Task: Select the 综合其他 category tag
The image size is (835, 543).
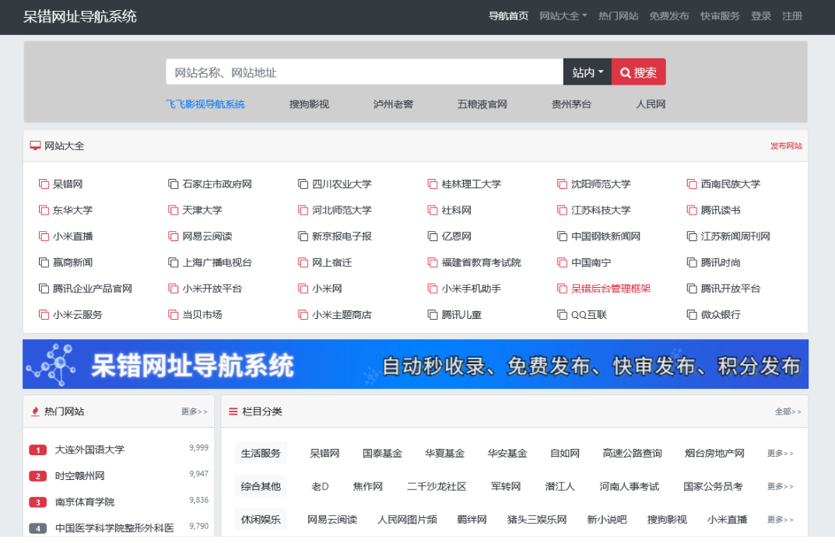Action: (x=261, y=486)
